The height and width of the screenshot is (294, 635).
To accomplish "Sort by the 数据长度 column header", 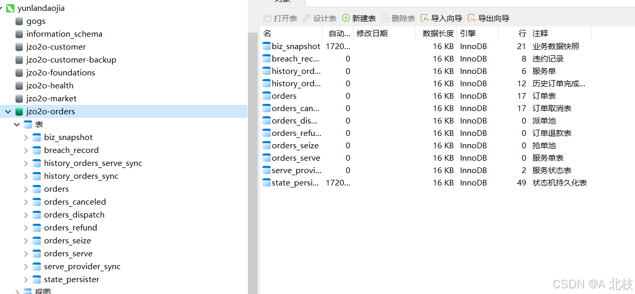I will coord(438,33).
